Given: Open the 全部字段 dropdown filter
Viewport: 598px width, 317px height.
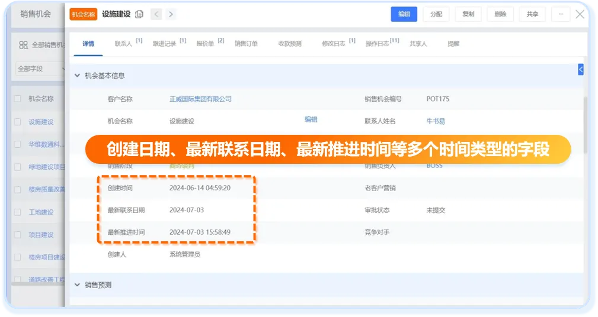Looking at the screenshot, I should 40,69.
